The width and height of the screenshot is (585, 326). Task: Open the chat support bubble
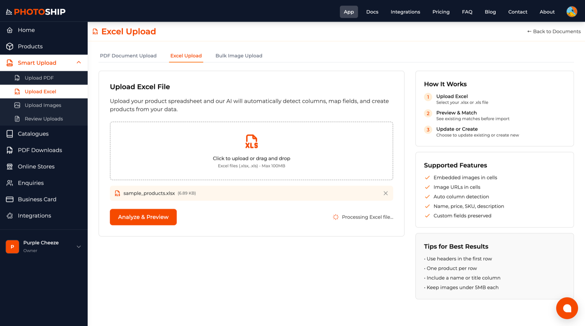tap(567, 308)
